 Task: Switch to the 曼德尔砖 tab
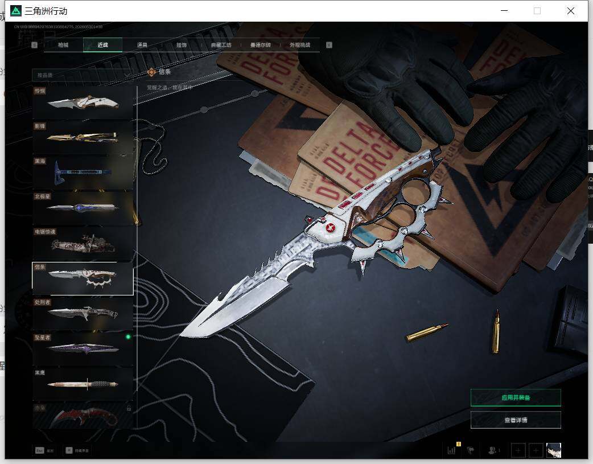260,45
